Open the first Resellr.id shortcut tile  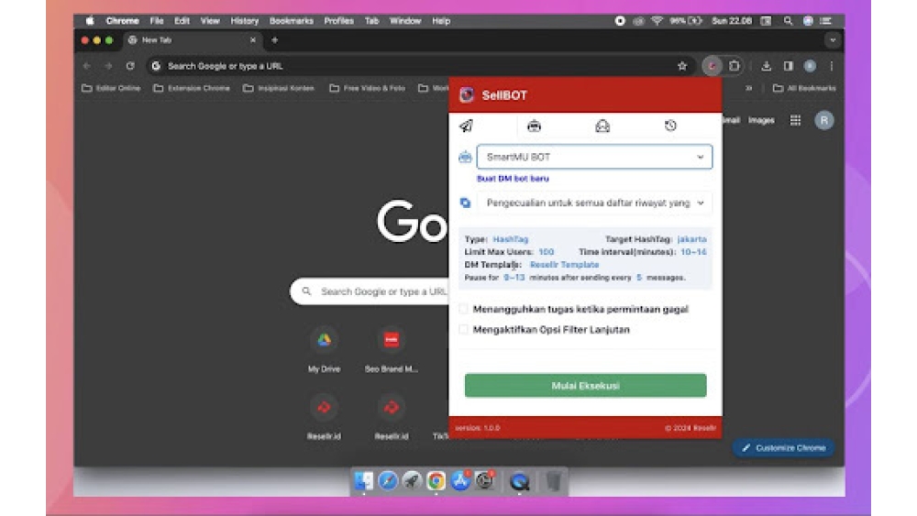[324, 418]
